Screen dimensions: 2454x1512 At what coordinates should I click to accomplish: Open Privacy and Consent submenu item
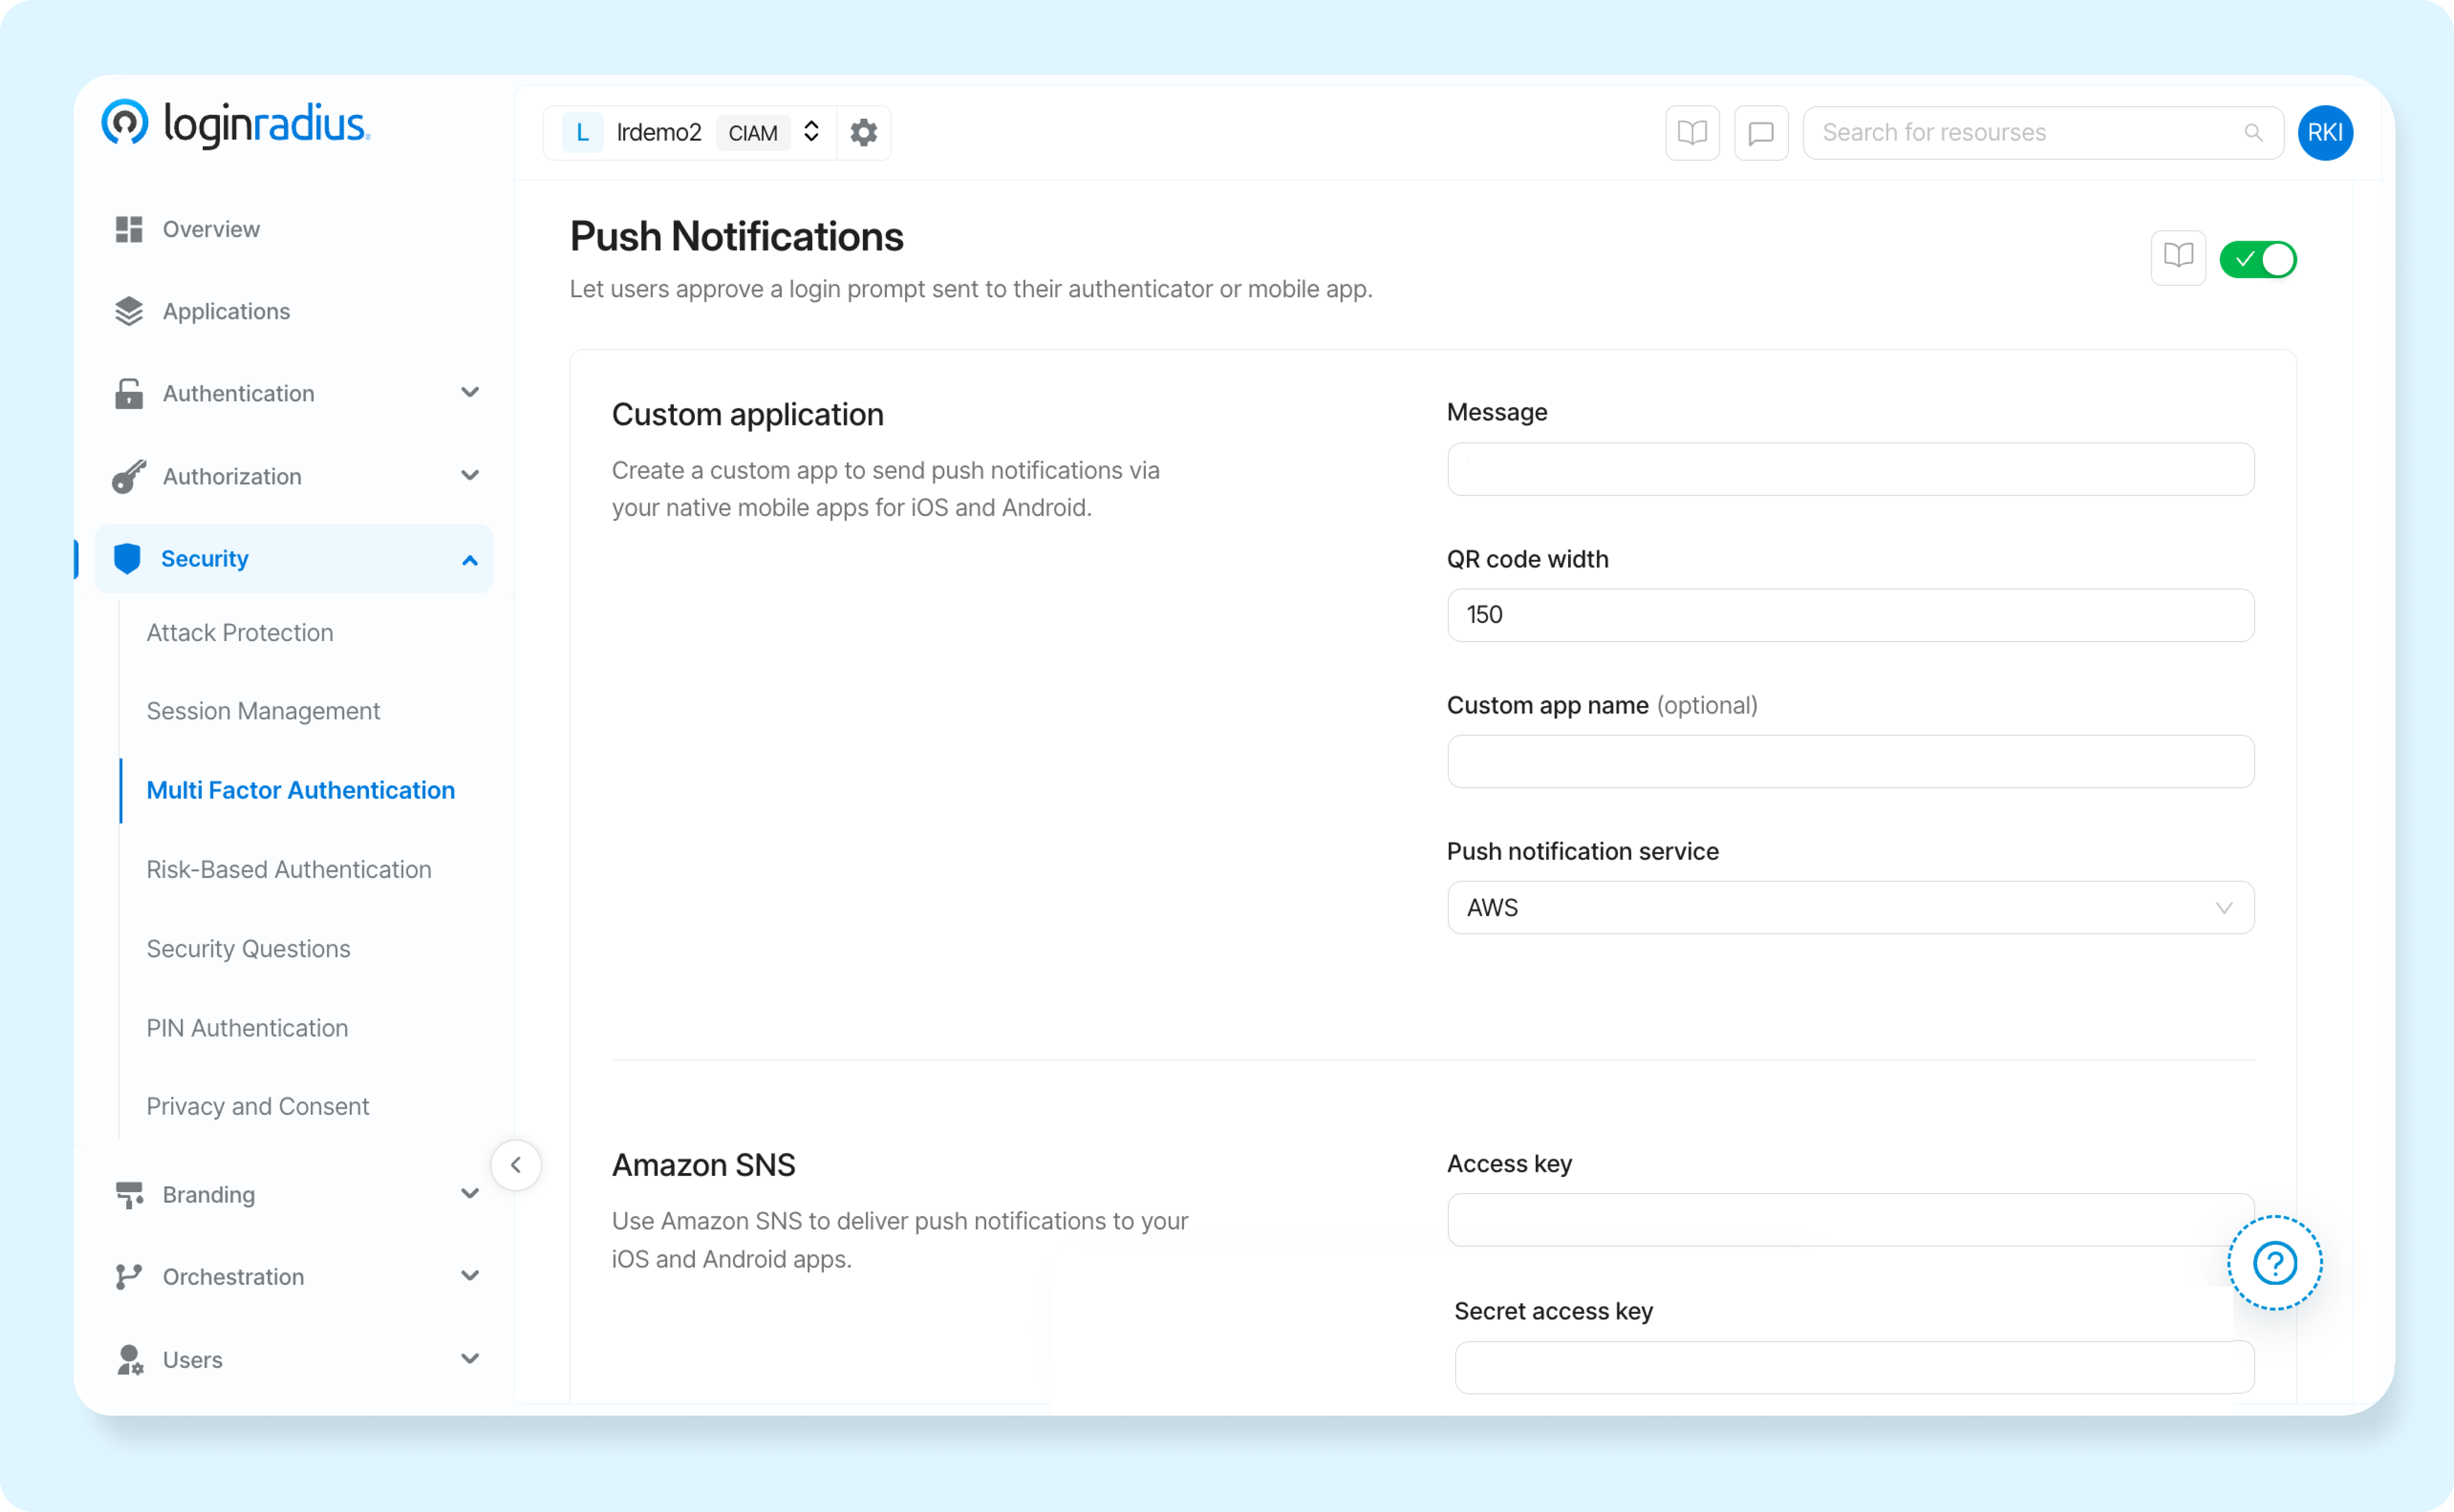(258, 1106)
